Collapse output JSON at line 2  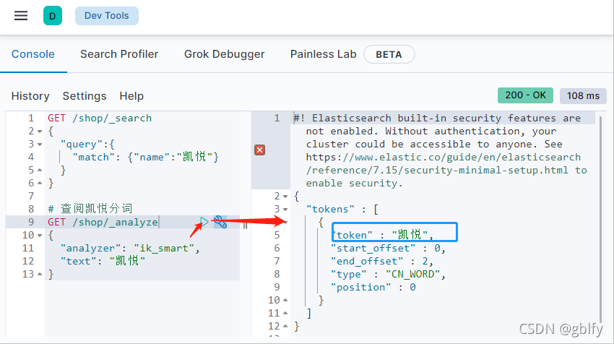point(285,197)
